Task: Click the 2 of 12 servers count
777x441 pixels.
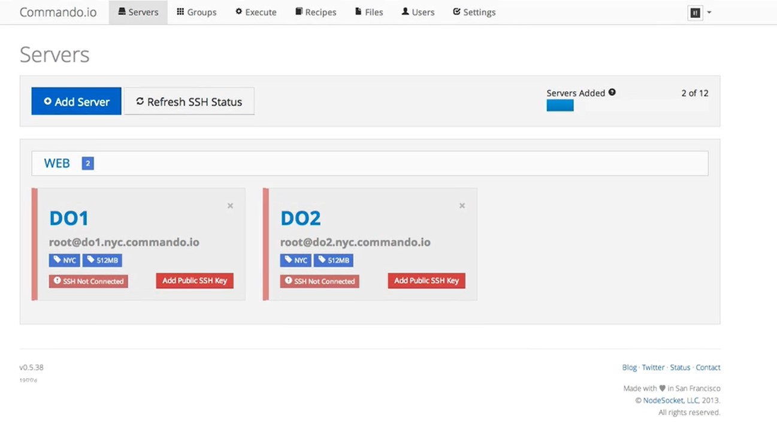Action: 695,93
